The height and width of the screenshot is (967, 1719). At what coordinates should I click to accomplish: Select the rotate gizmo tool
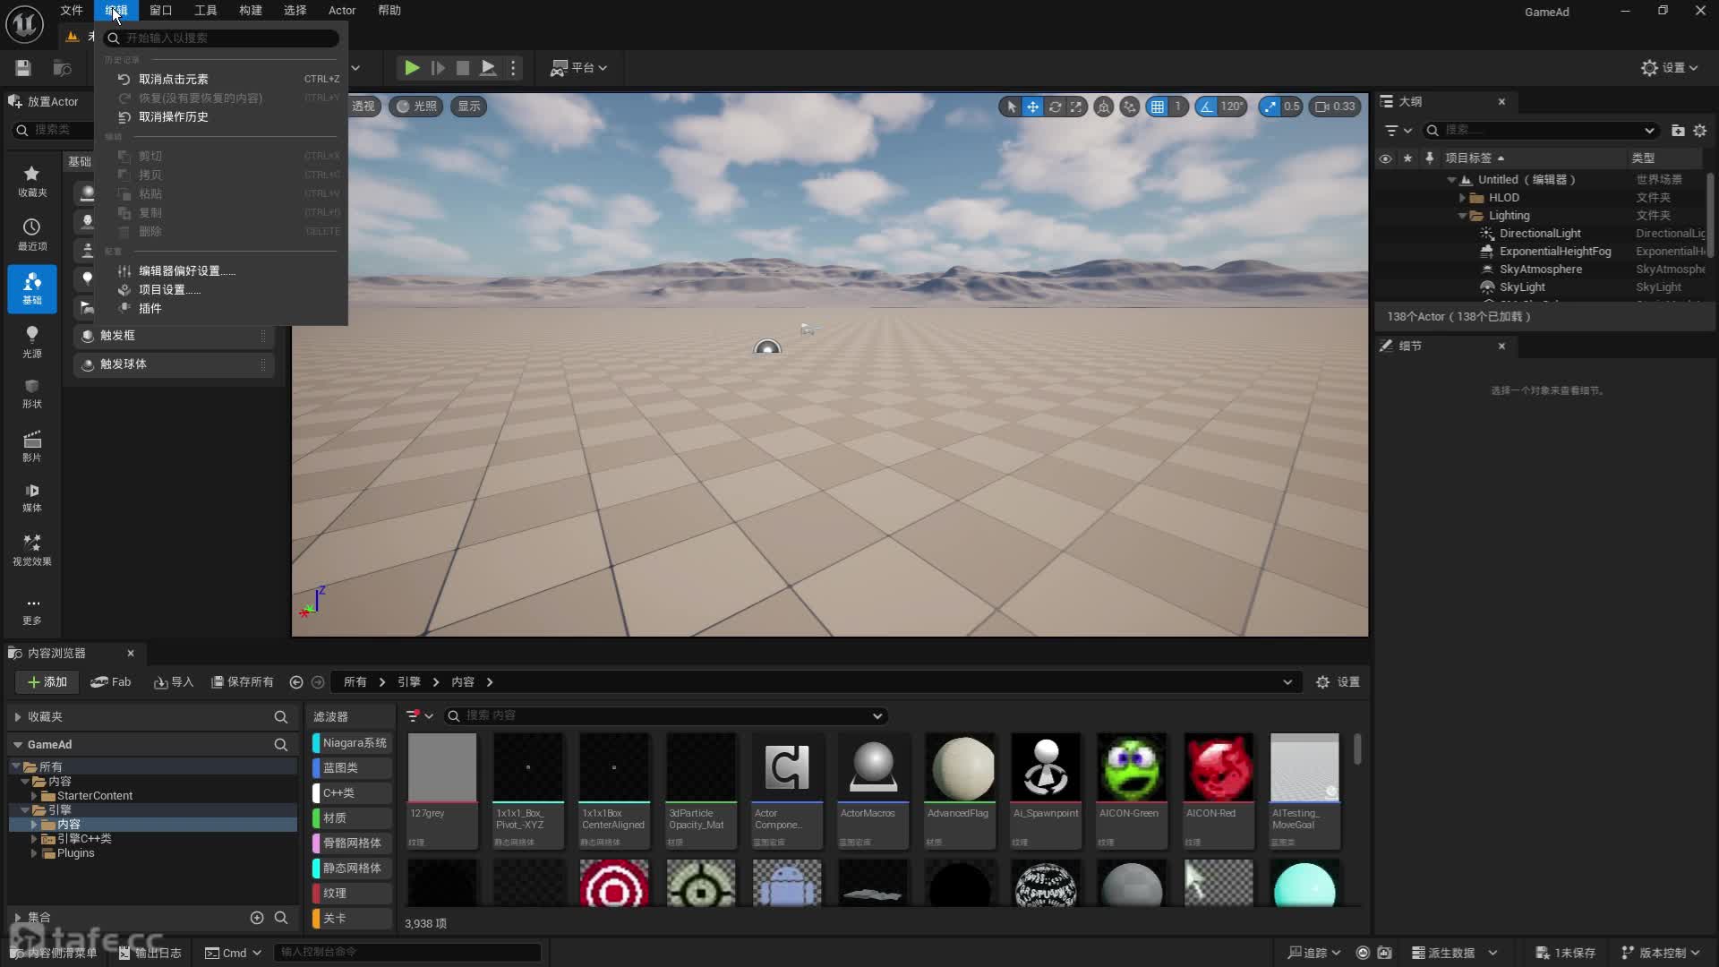click(x=1055, y=107)
